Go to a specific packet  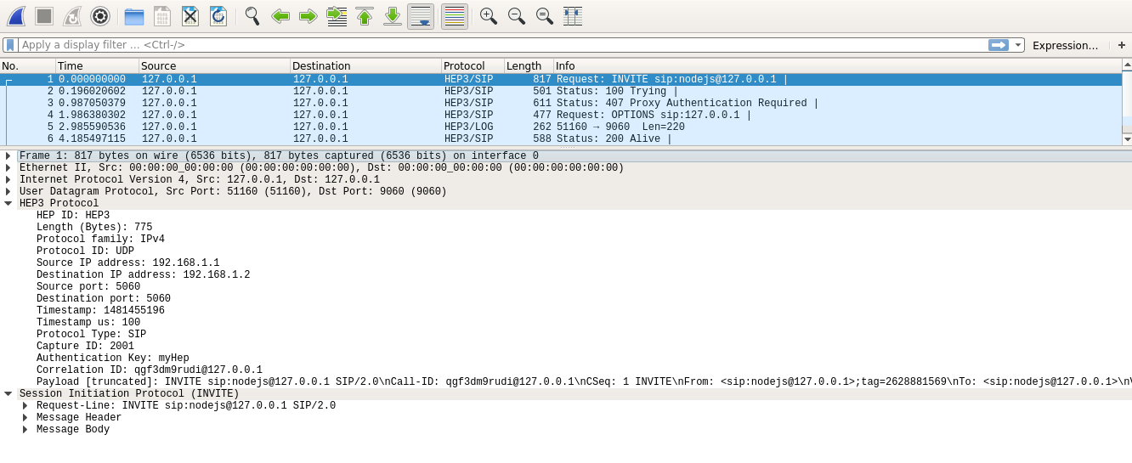(x=337, y=15)
